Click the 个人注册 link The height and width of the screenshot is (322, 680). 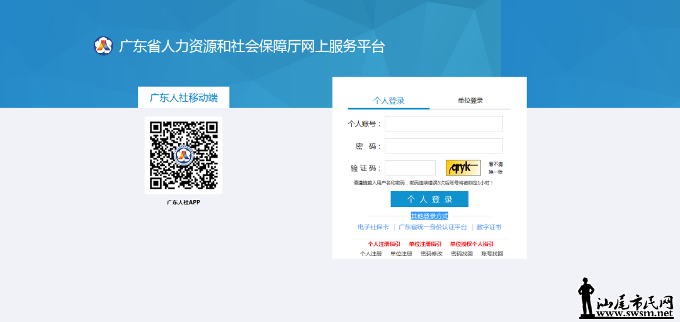click(371, 253)
